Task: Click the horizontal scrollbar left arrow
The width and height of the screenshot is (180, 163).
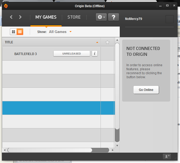Action: click(5, 150)
